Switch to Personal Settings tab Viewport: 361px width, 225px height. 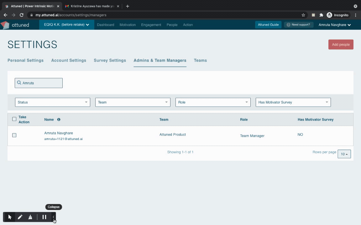(x=26, y=60)
